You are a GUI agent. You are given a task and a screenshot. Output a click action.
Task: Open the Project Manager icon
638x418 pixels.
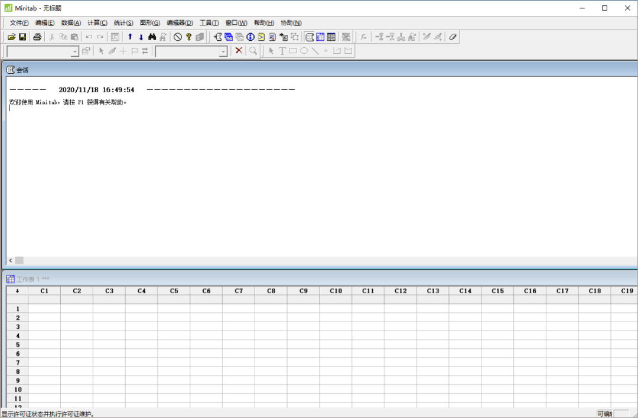[x=331, y=37]
